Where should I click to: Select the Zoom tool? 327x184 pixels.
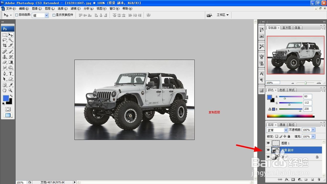(11, 90)
